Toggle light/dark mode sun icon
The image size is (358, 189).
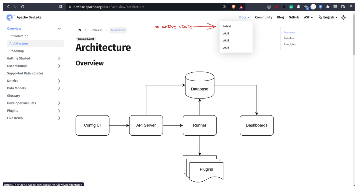tap(343, 17)
